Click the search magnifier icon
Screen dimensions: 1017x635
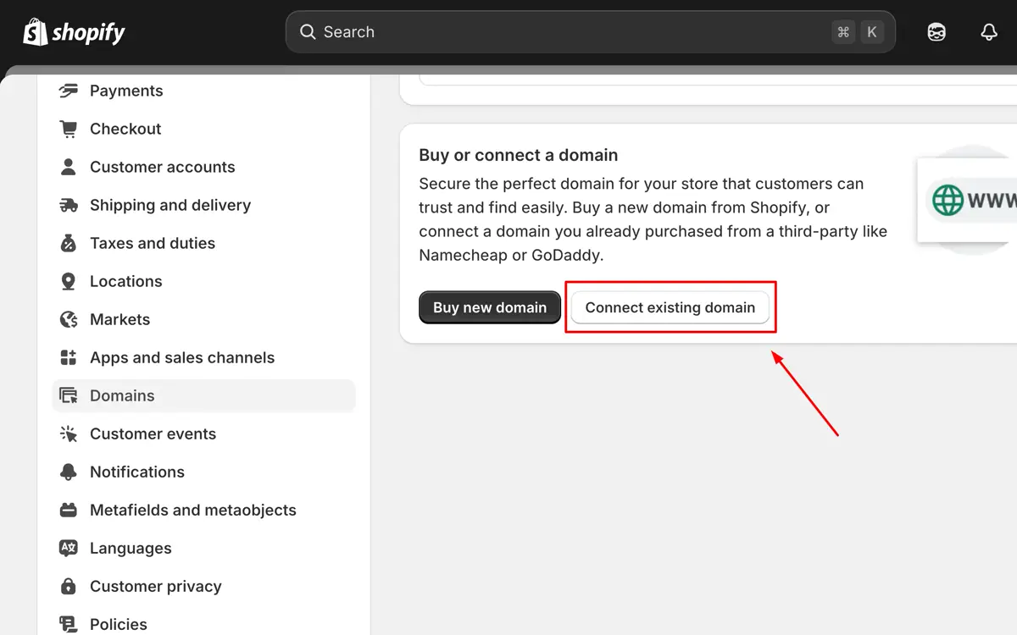click(308, 32)
